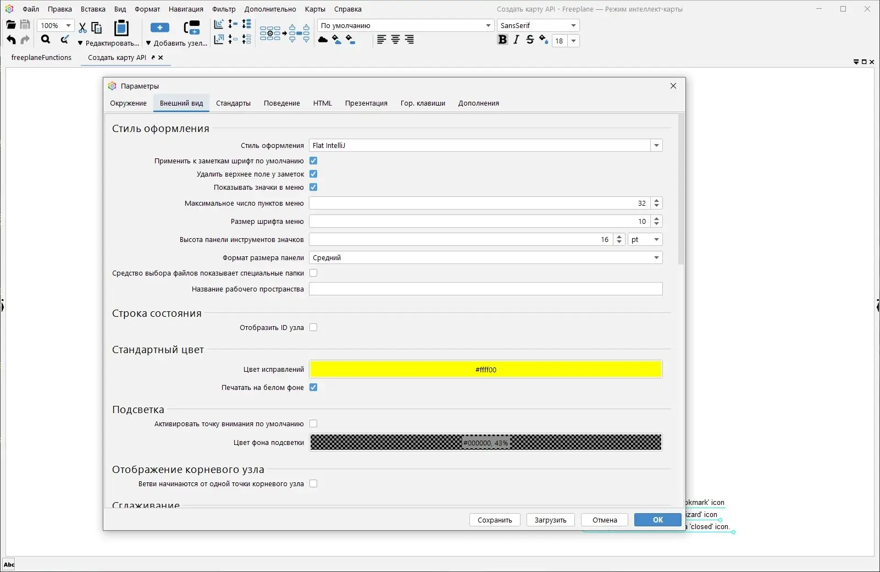Uncheck 'Показывать значки в меню' checkbox
Viewport: 880px width, 572px height.
[313, 187]
